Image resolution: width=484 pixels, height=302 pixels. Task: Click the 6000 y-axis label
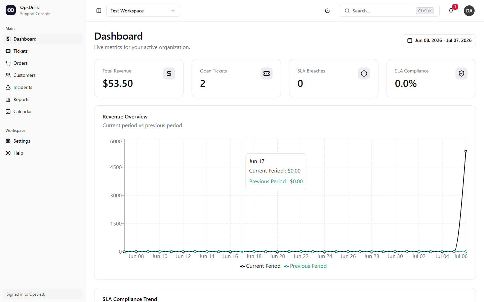[x=116, y=142]
